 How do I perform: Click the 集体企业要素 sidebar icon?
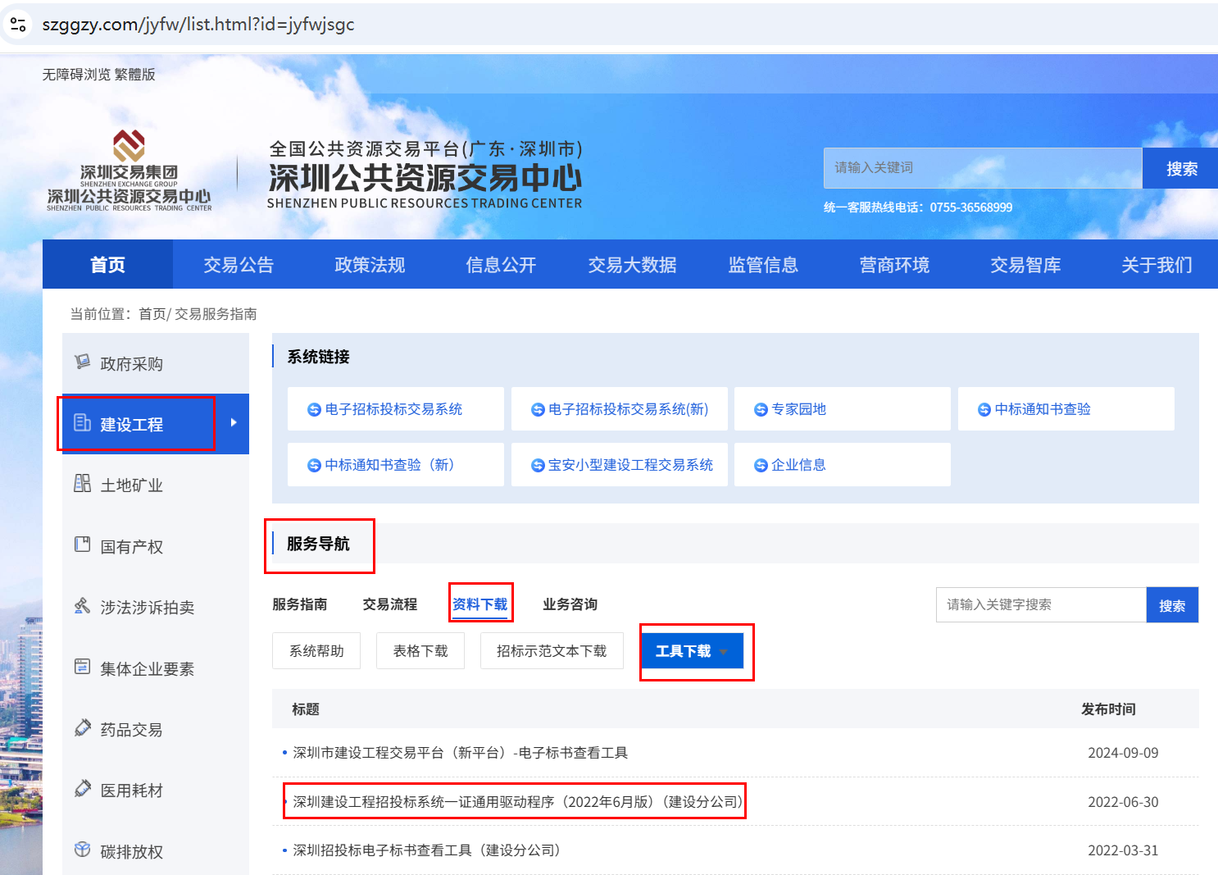tap(82, 667)
